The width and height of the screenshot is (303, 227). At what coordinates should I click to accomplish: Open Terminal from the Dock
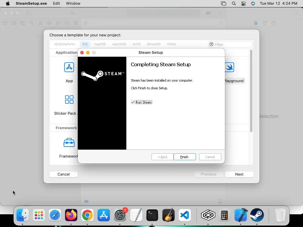pos(152,215)
